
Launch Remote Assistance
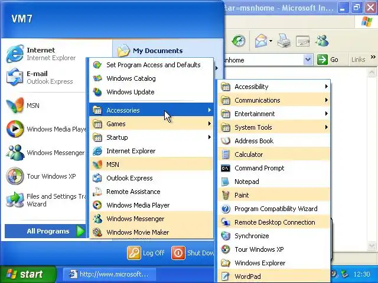[x=151, y=192]
